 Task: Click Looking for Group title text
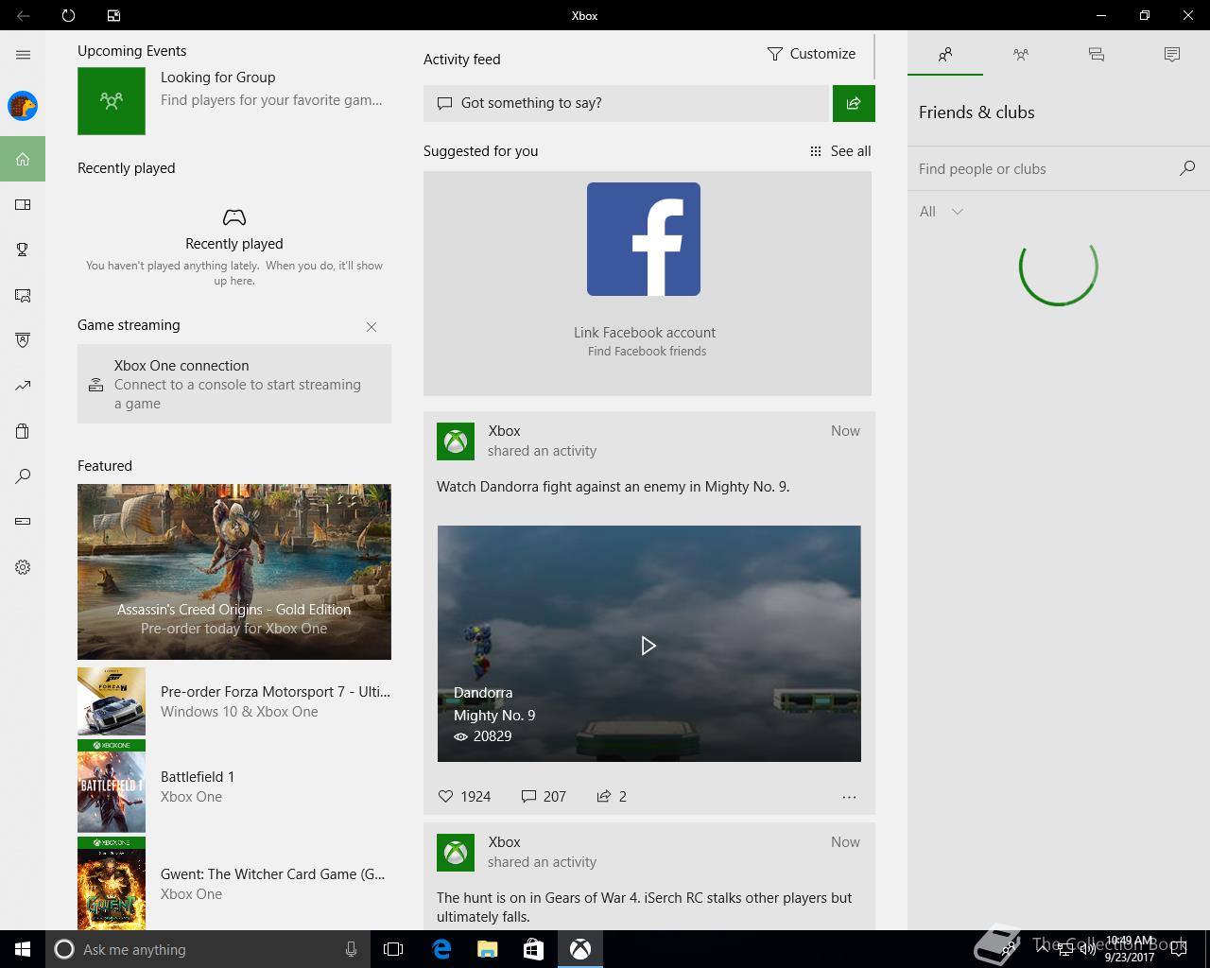[x=218, y=78]
